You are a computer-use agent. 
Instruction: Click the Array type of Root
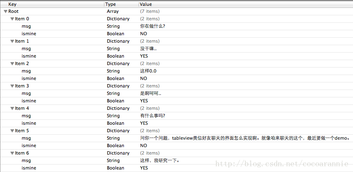(113, 11)
